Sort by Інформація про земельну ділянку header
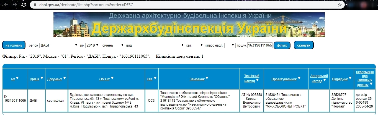378x115 pixels. click(x=364, y=78)
